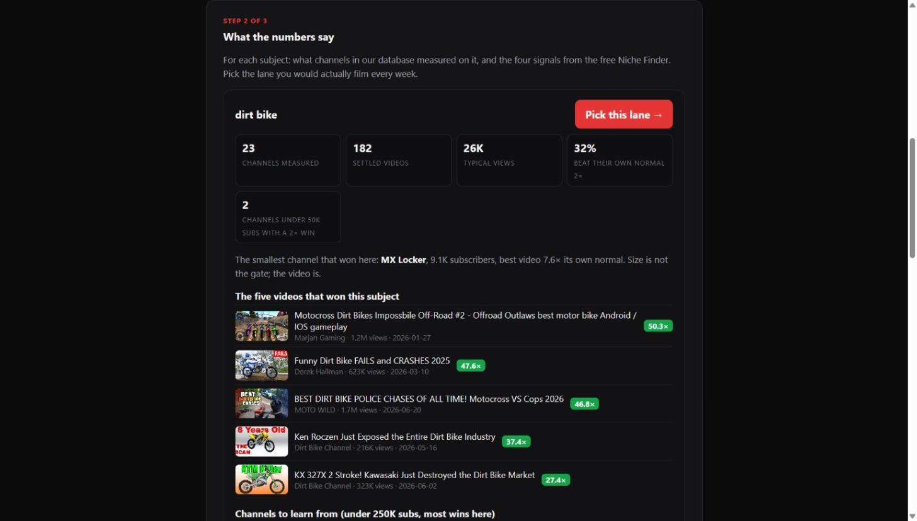Click 'The five videos that won this subject' heading
The height and width of the screenshot is (521, 917).
point(317,296)
